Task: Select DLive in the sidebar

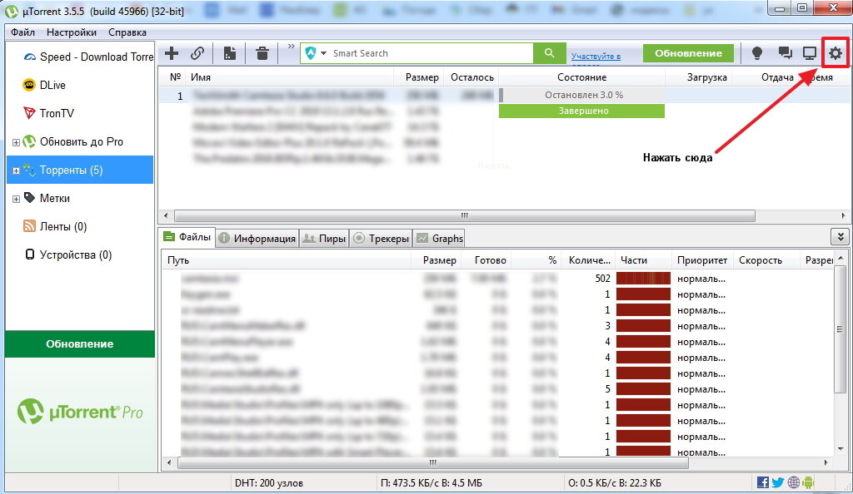Action: click(x=44, y=85)
